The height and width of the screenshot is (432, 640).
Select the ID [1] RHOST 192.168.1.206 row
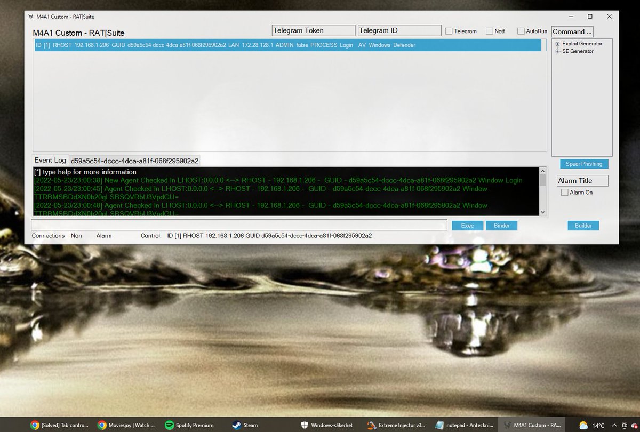tap(287, 45)
